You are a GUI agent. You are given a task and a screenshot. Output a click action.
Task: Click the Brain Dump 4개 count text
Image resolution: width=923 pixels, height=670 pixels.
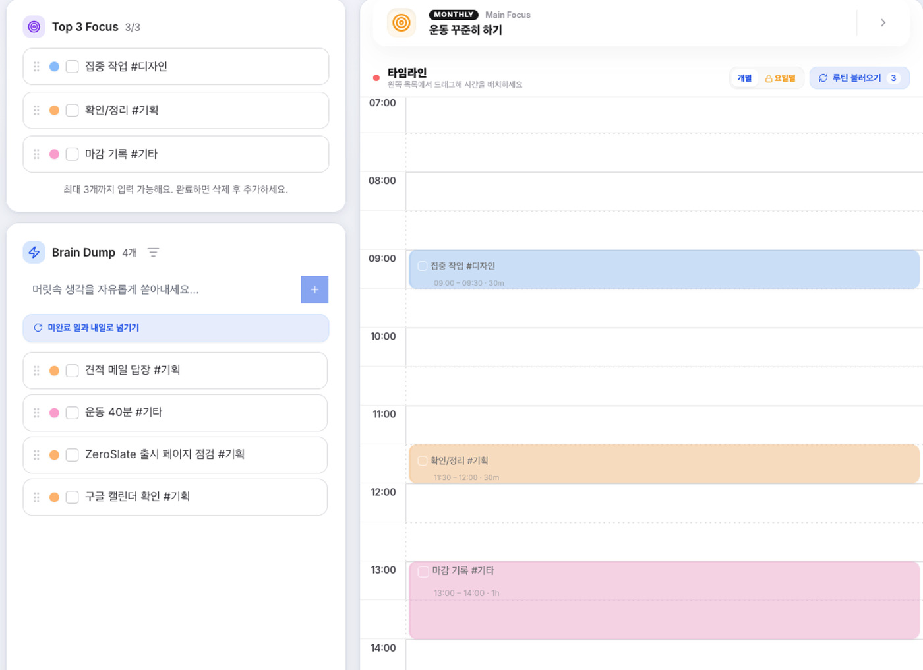point(130,253)
